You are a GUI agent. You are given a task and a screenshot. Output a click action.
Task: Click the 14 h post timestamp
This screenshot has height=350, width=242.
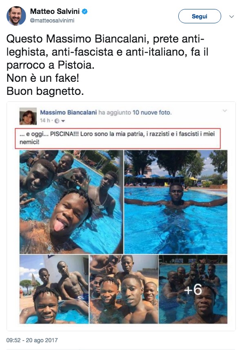(x=45, y=121)
